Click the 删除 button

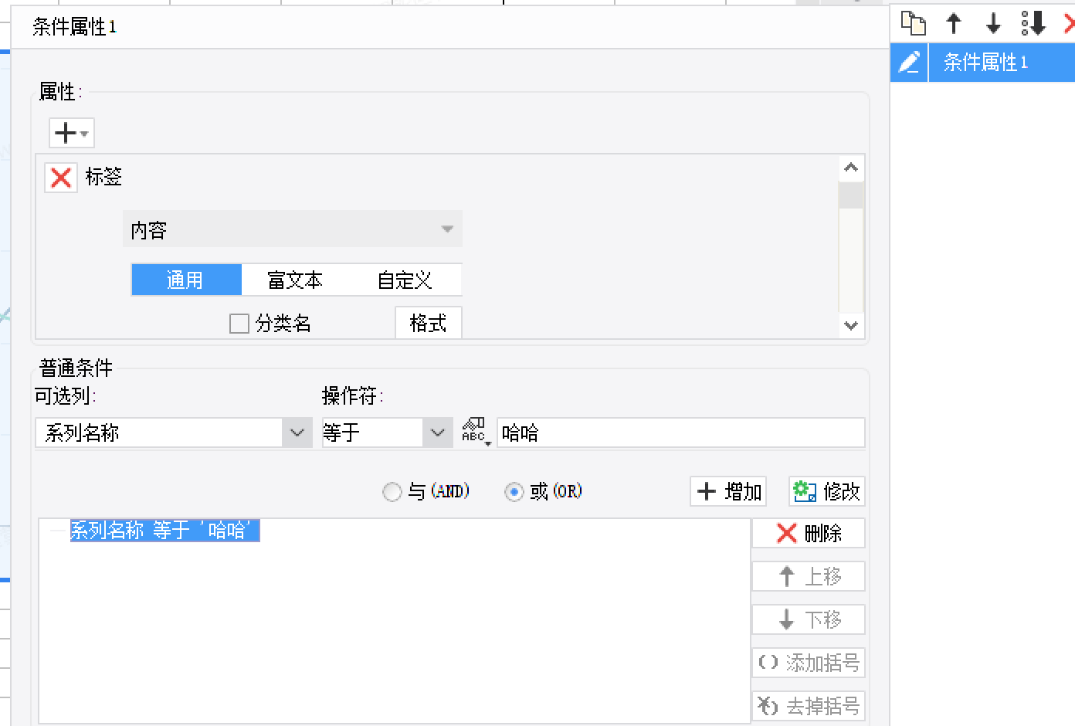[x=809, y=533]
